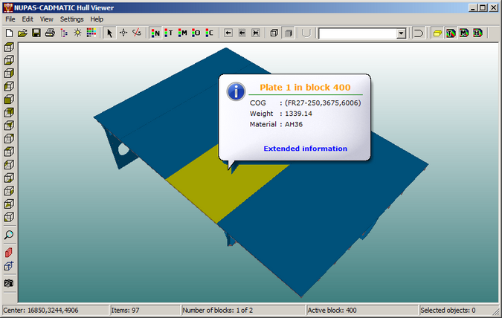The image size is (502, 318).
Task: Click the blue info icon in popup
Action: (x=236, y=91)
